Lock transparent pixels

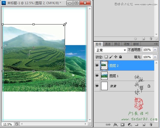coord(106,57)
